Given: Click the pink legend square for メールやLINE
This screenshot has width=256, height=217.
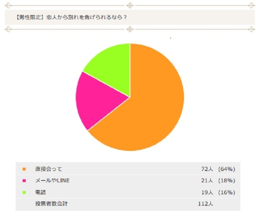Looking at the screenshot, I should coord(24,181).
